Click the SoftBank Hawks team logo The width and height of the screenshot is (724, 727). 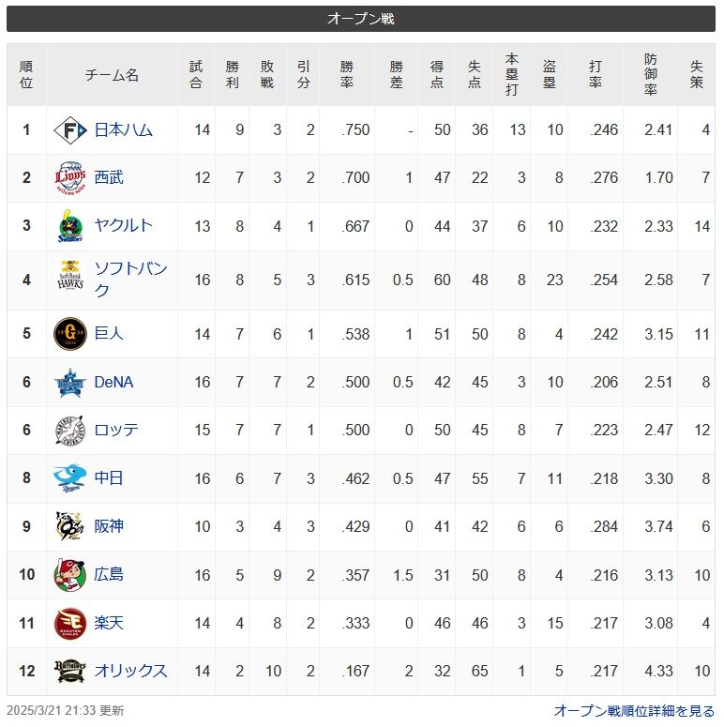[70, 276]
